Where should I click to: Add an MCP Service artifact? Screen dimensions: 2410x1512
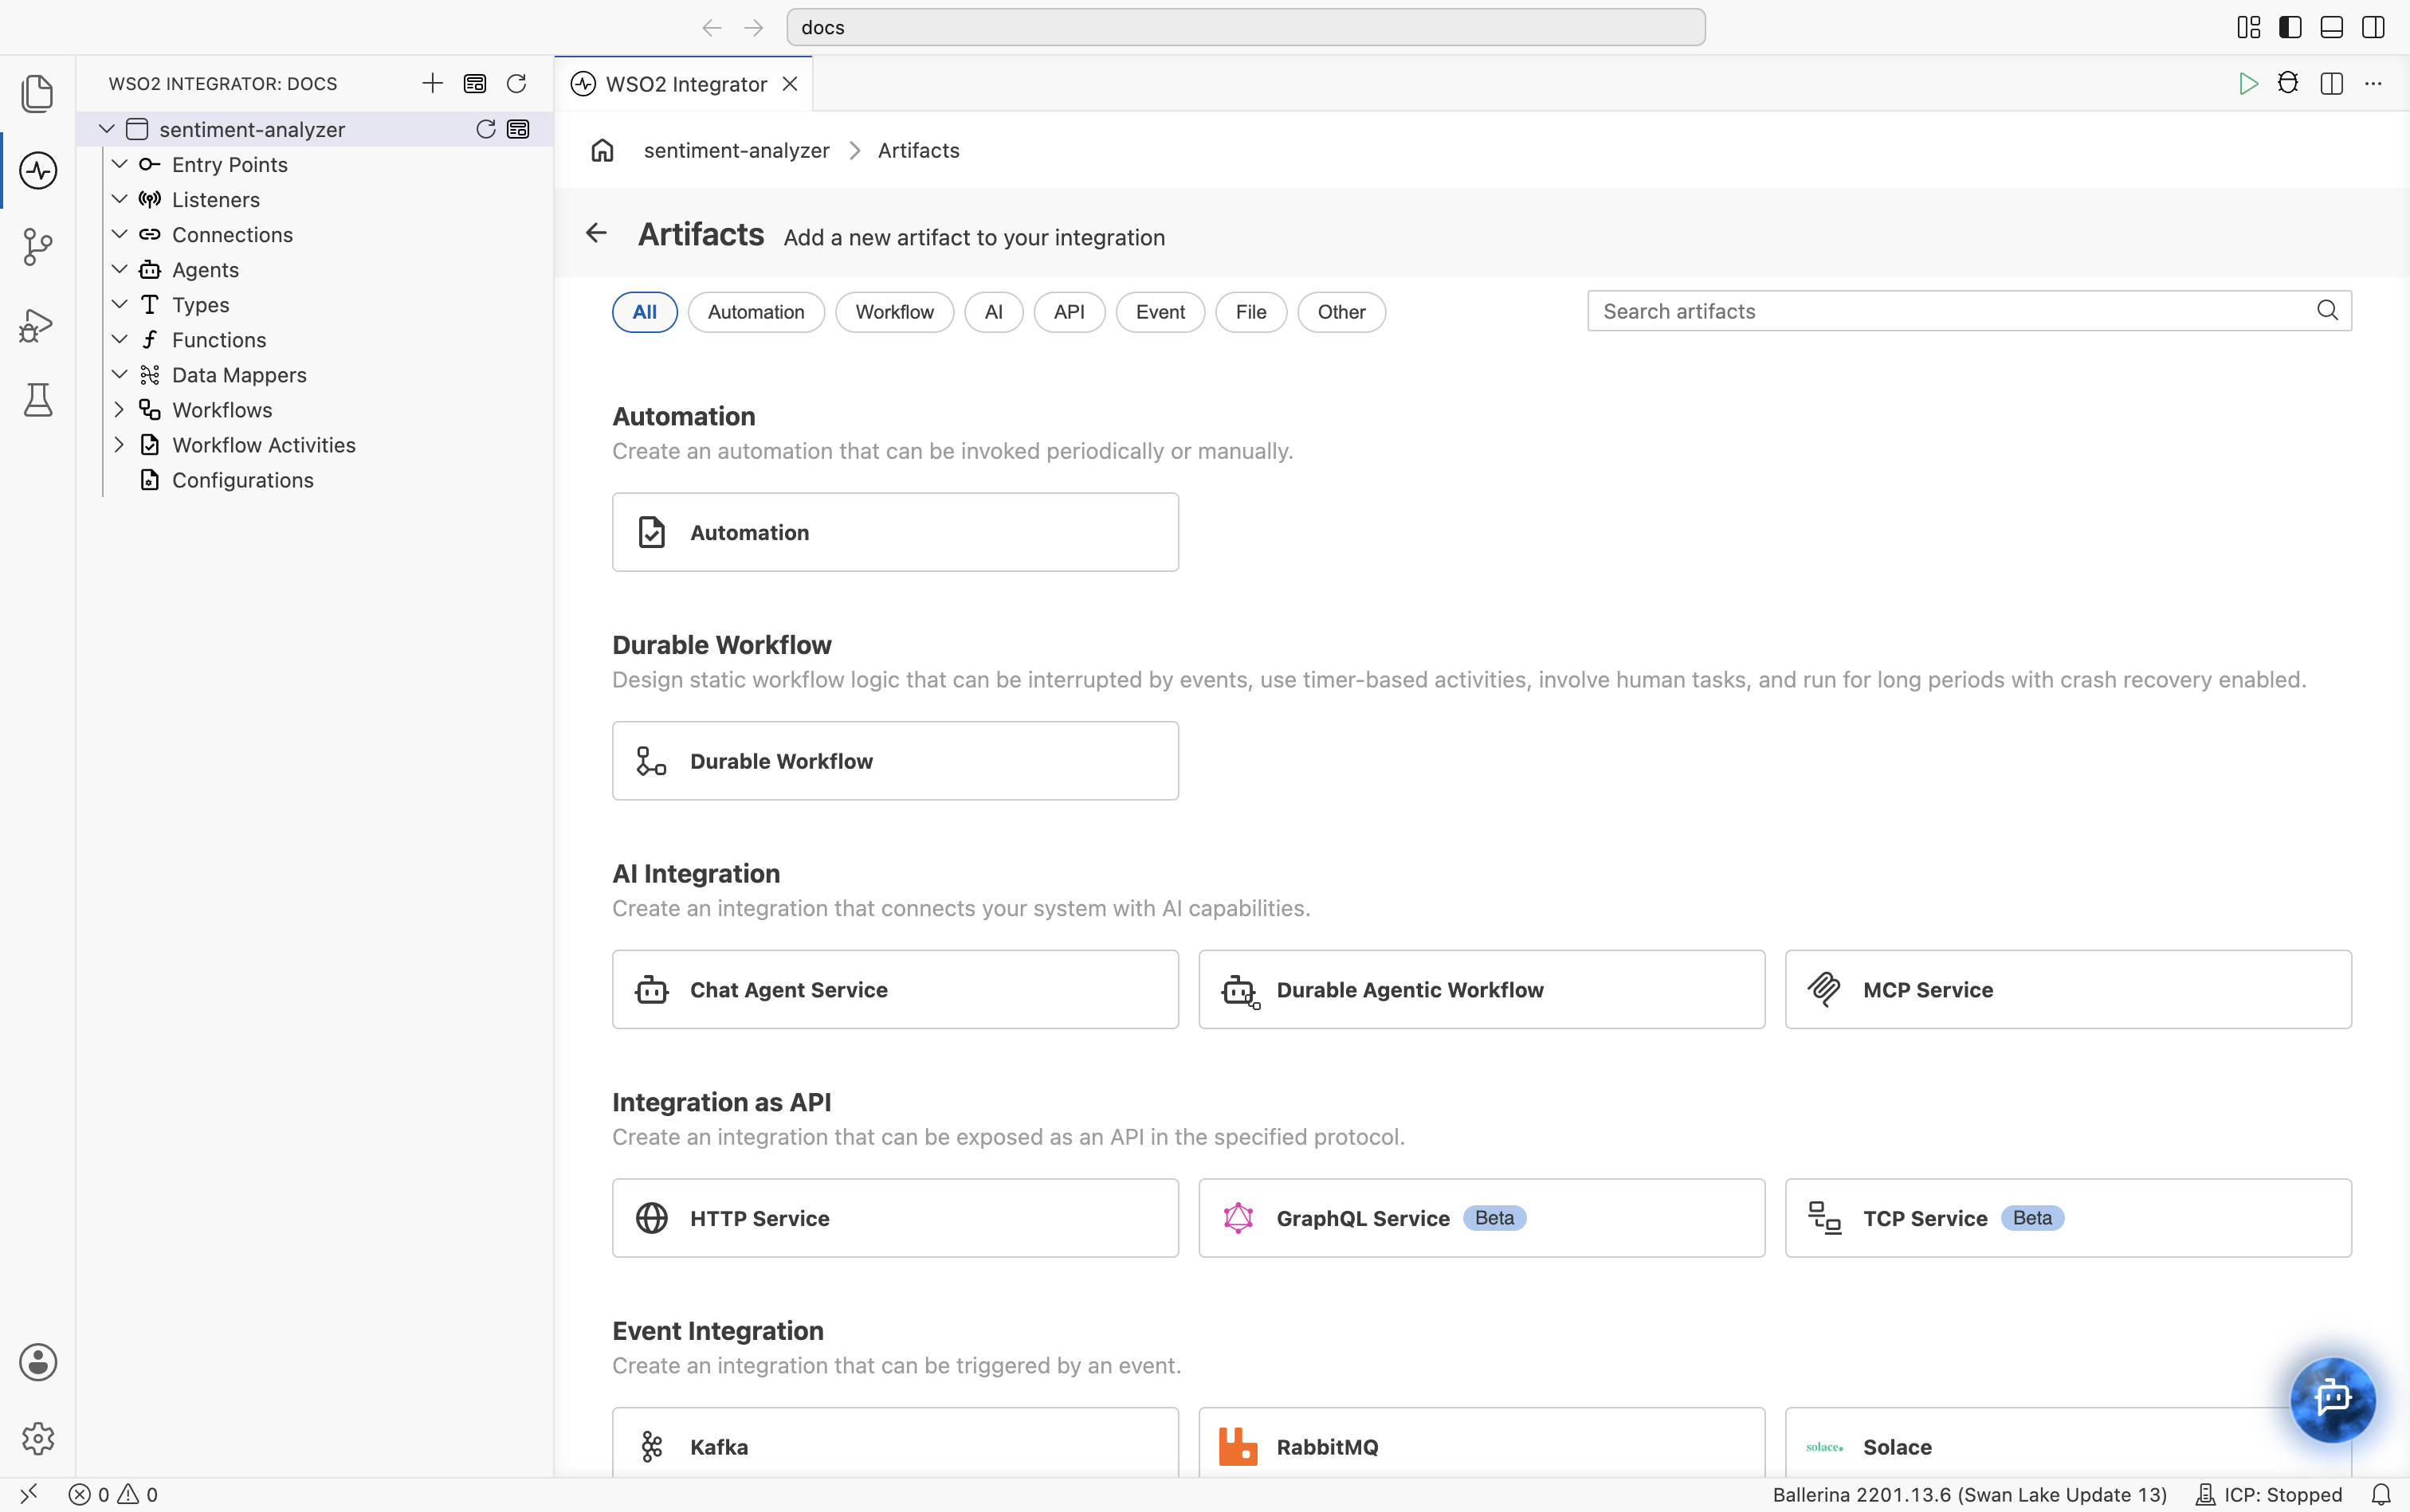click(x=2068, y=989)
